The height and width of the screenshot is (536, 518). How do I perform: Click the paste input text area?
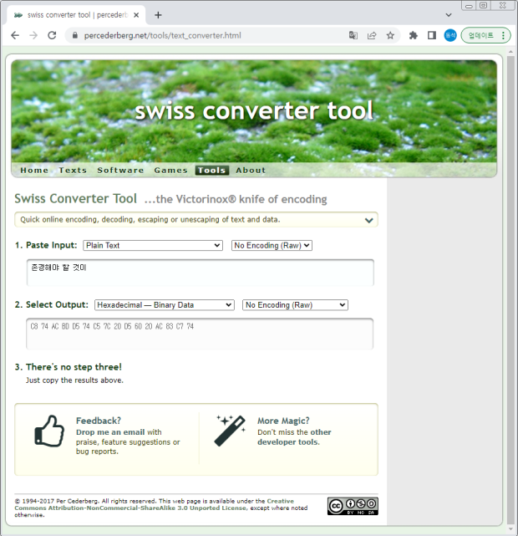[200, 273]
